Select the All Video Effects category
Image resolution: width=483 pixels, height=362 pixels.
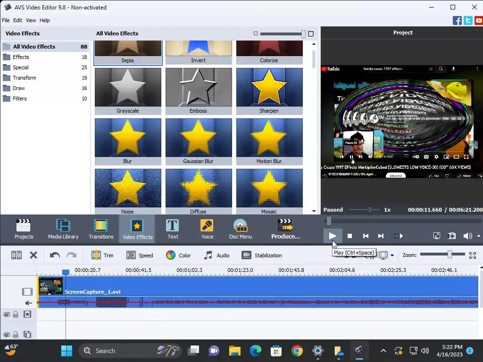pos(45,47)
